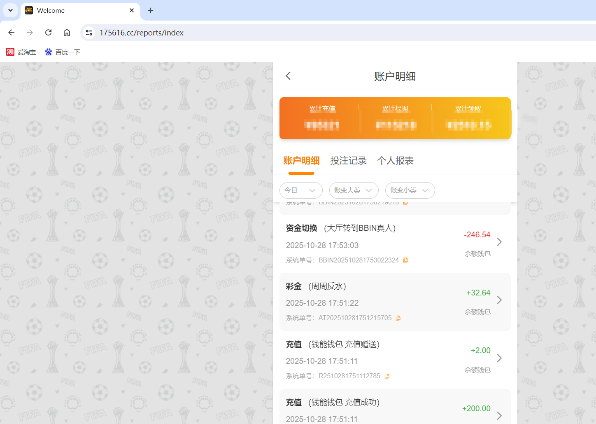Open the 账变小类 subcategory dropdown
The image size is (596, 424).
pyautogui.click(x=410, y=190)
